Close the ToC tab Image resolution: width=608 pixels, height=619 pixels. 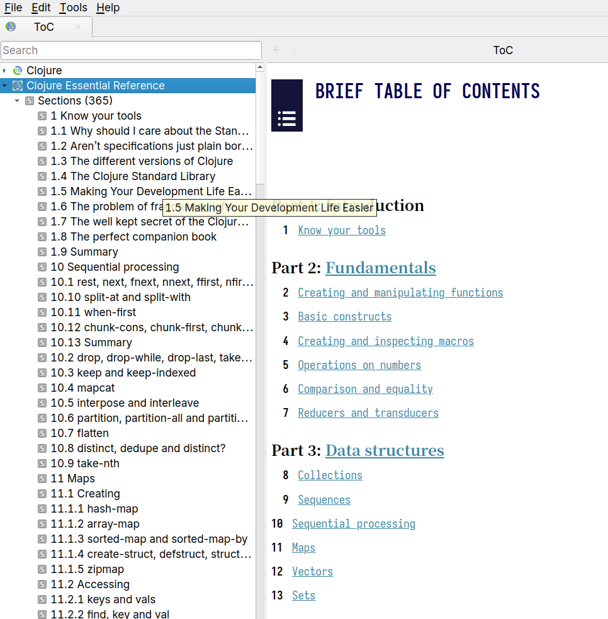coord(78,27)
